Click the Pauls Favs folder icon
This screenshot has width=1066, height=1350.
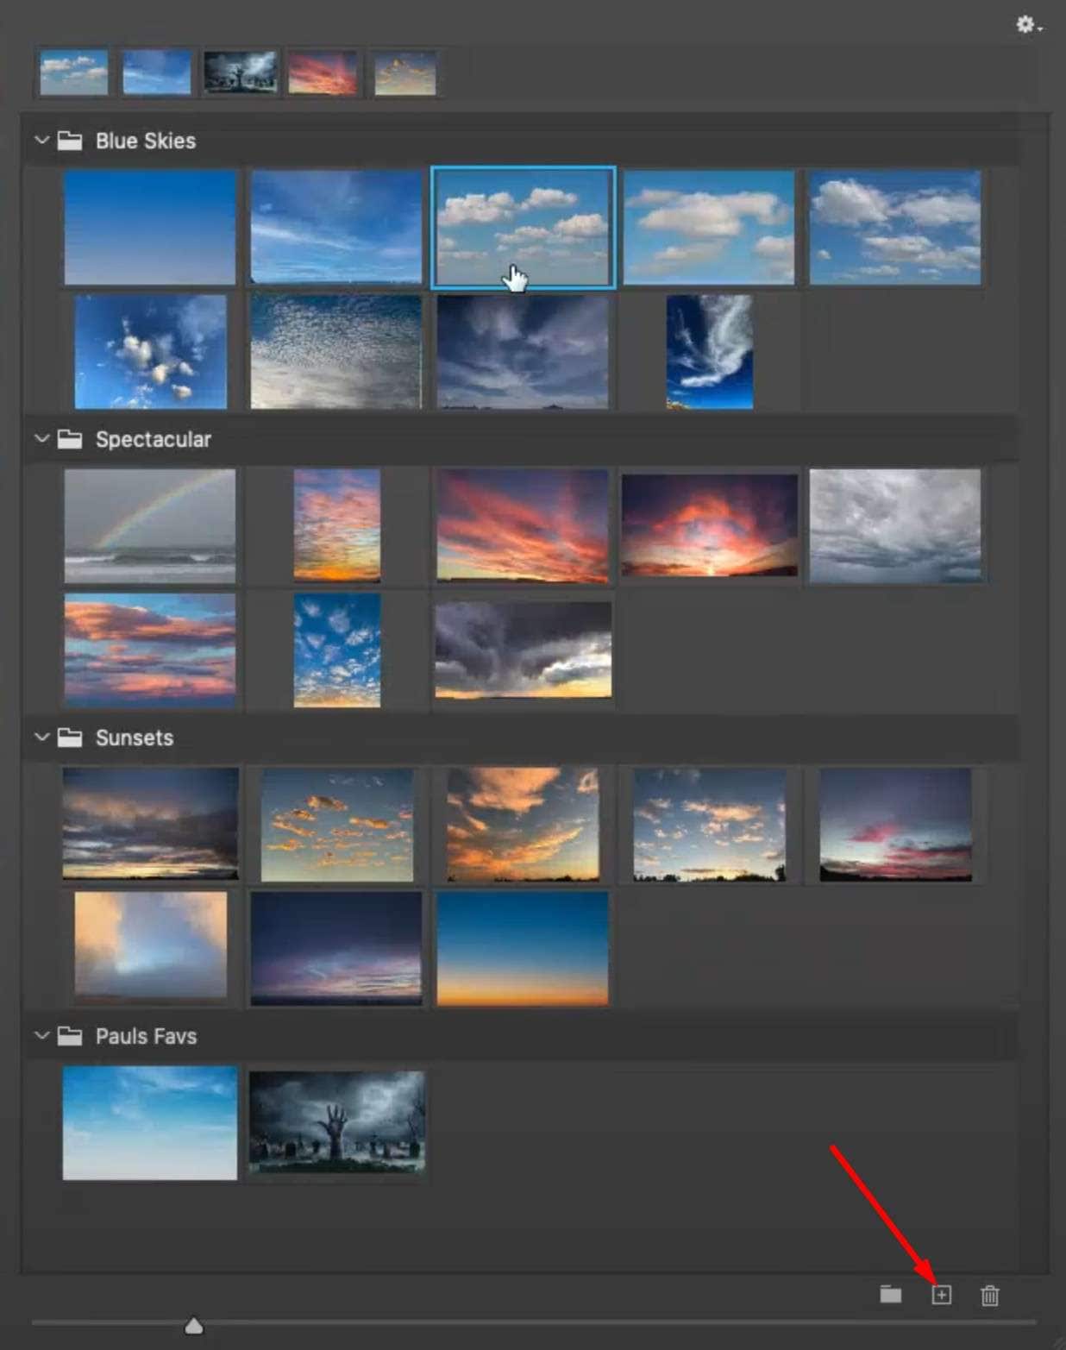point(70,1036)
